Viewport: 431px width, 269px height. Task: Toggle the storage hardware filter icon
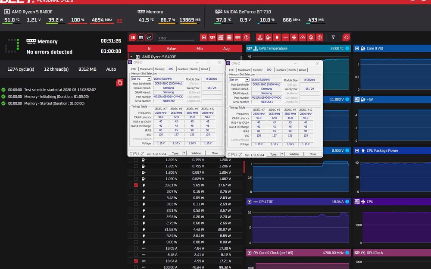click(x=229, y=38)
